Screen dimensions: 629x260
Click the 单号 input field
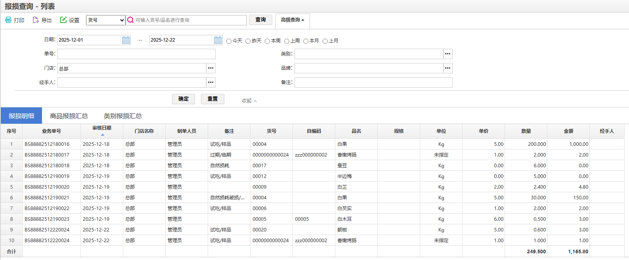click(136, 54)
